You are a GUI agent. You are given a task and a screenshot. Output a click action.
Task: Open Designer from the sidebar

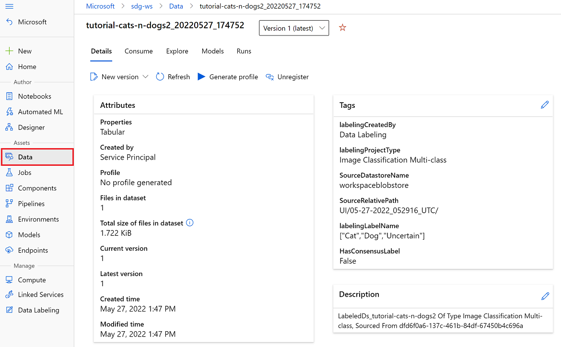coord(31,127)
